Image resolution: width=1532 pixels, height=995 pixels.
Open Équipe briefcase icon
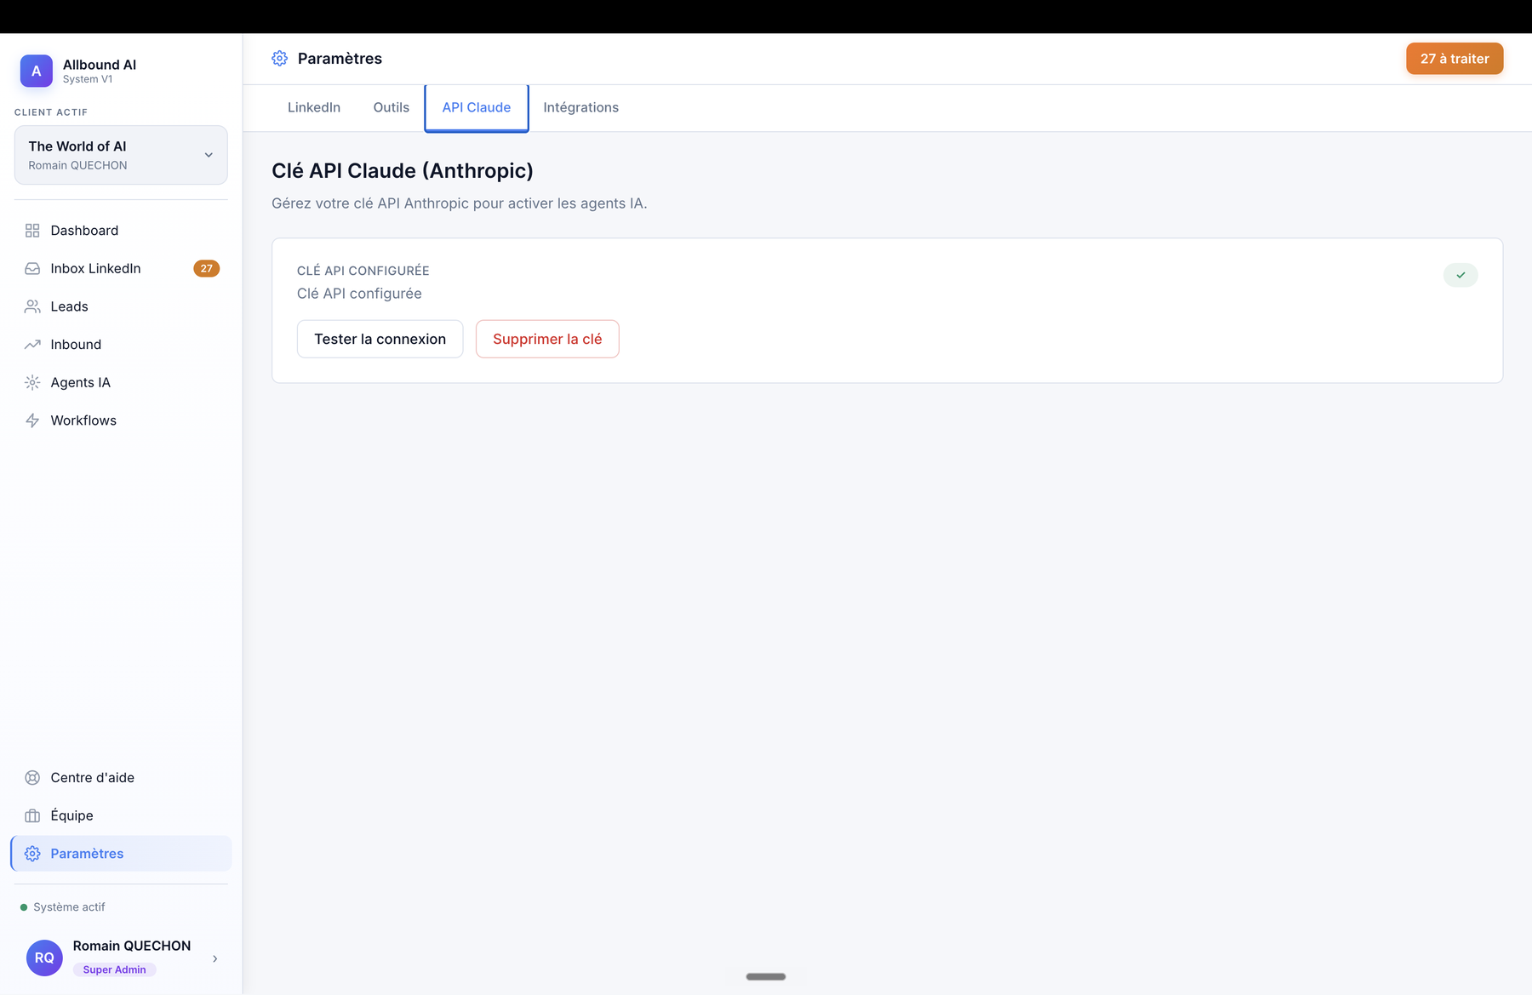32,816
